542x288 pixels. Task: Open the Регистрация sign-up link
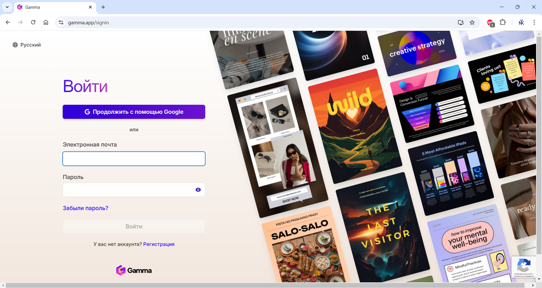(159, 244)
